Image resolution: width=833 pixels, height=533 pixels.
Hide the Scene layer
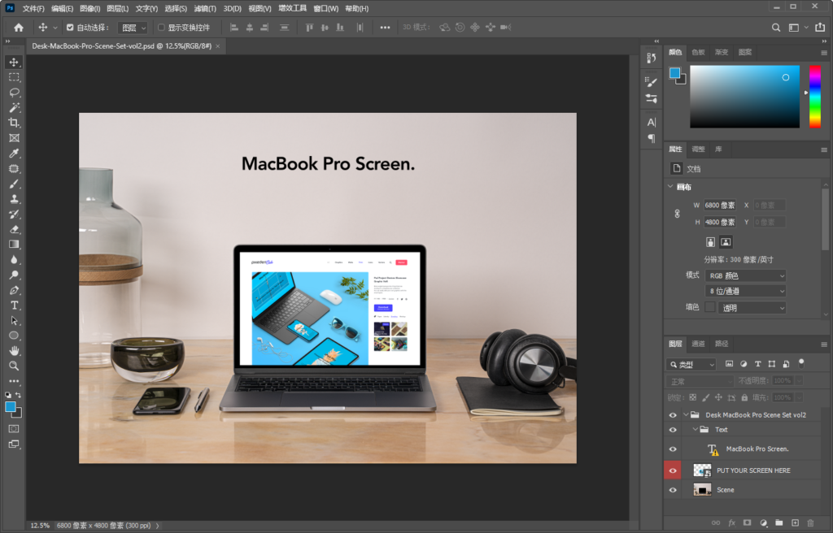(673, 490)
